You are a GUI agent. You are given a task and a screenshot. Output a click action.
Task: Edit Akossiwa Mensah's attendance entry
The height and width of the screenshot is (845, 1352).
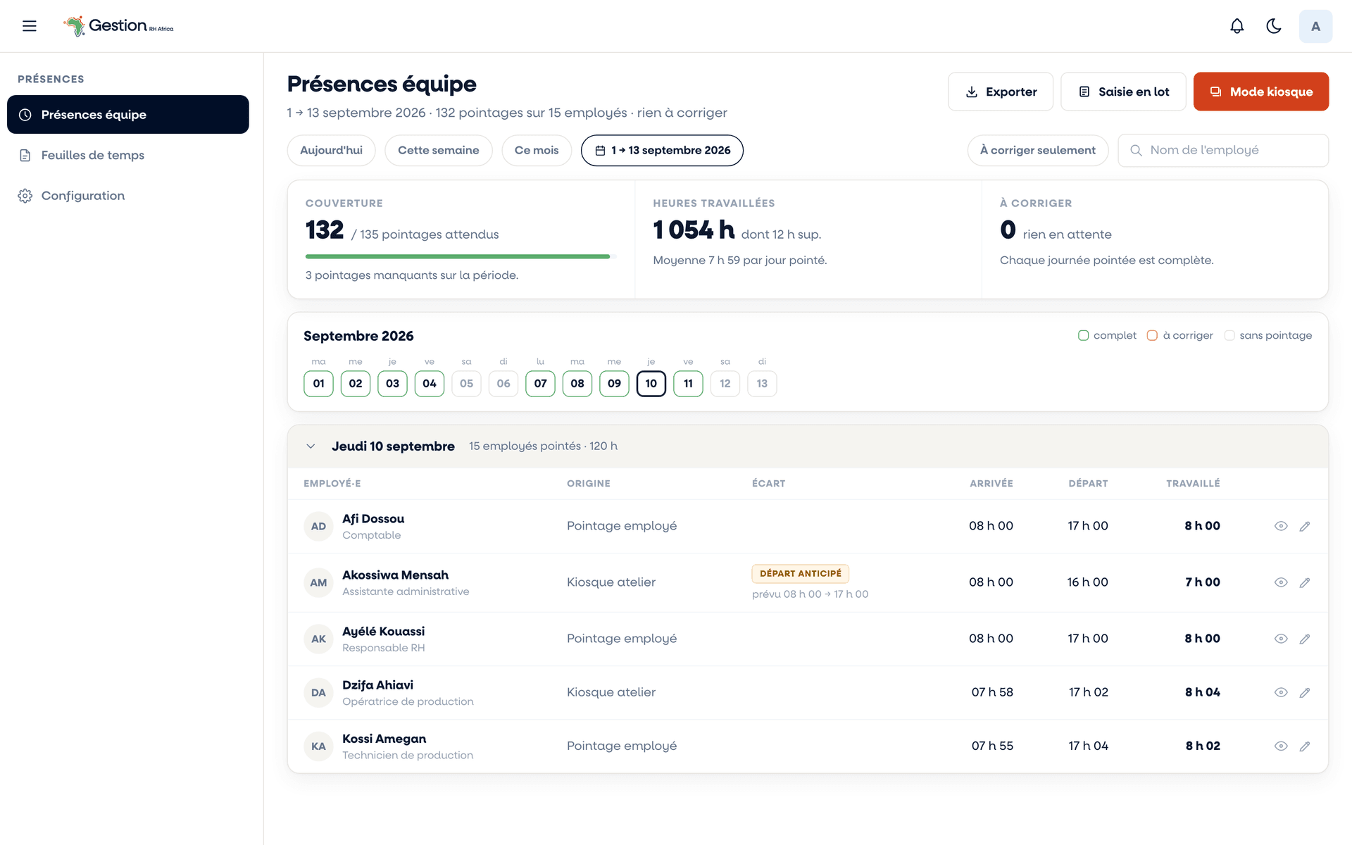click(x=1305, y=582)
